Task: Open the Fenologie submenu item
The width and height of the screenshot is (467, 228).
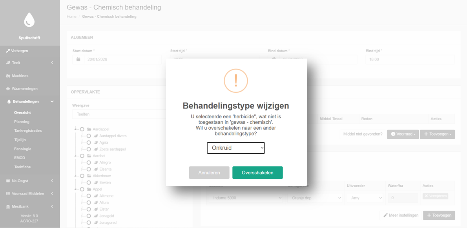Action: pos(23,149)
